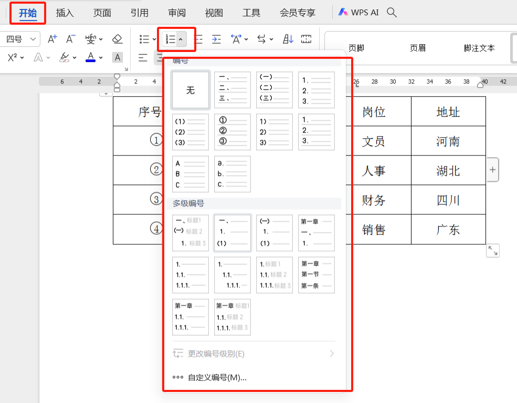Click the align left icon

[x=143, y=58]
